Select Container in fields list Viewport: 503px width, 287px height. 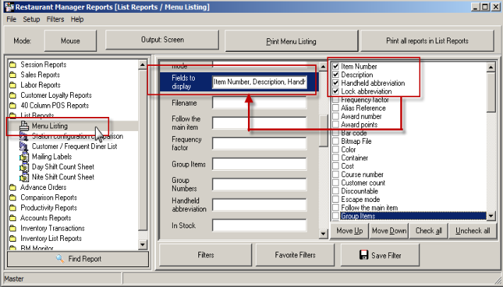pyautogui.click(x=354, y=158)
